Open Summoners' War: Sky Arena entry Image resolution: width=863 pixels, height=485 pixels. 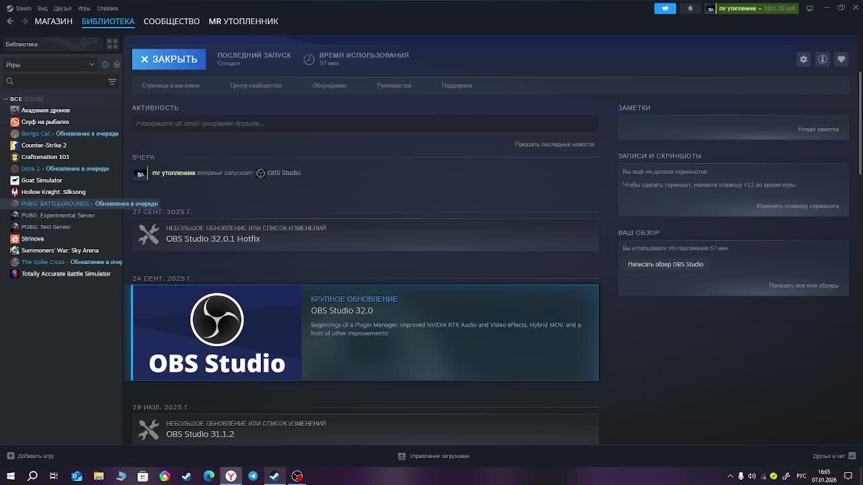[x=60, y=251]
